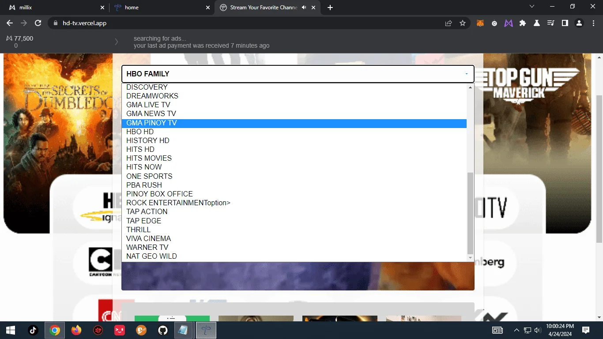Image resolution: width=603 pixels, height=339 pixels.
Task: Choose TAP ACTION channel
Action: (x=294, y=211)
